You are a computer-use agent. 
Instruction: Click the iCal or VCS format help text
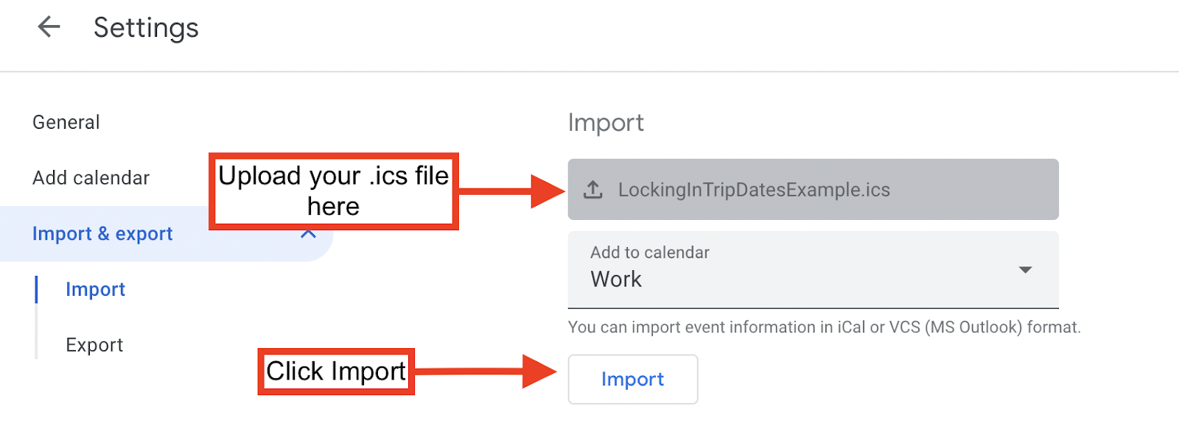[824, 327]
